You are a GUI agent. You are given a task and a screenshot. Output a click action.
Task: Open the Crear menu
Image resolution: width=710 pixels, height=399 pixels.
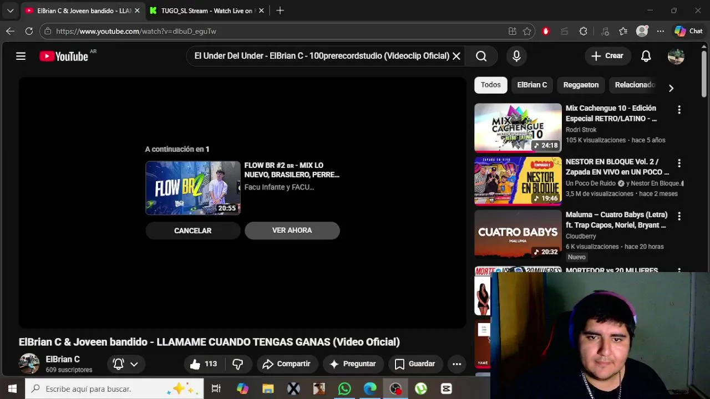[607, 56]
